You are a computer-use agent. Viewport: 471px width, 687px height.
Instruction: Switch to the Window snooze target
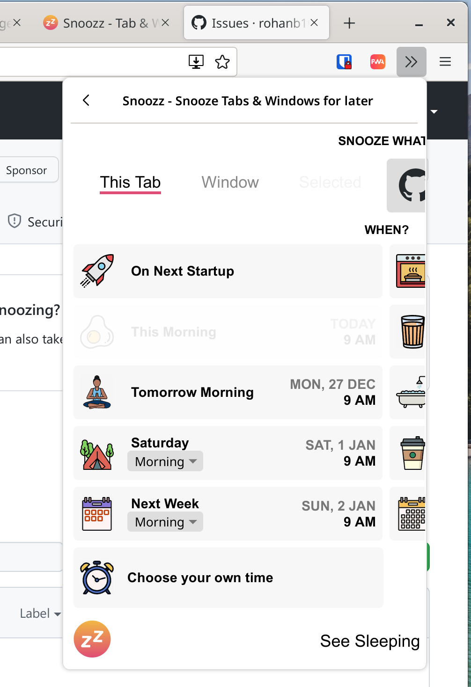coord(230,183)
